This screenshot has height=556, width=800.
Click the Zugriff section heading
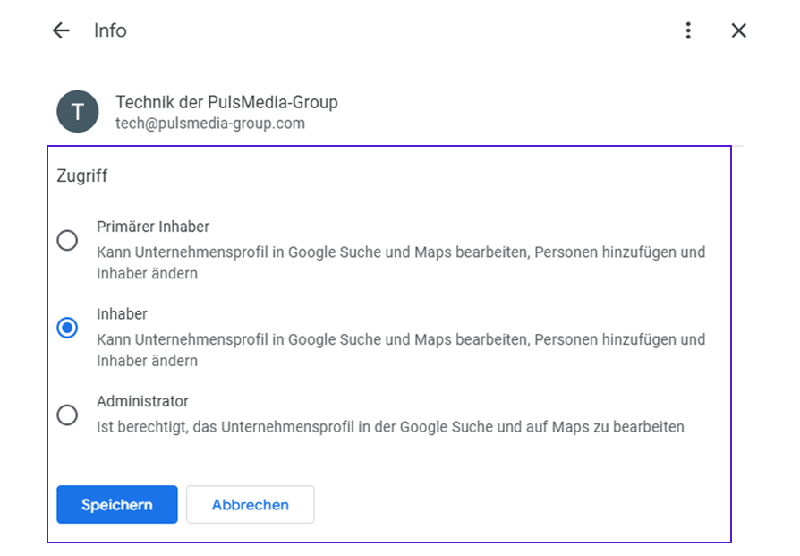[82, 176]
